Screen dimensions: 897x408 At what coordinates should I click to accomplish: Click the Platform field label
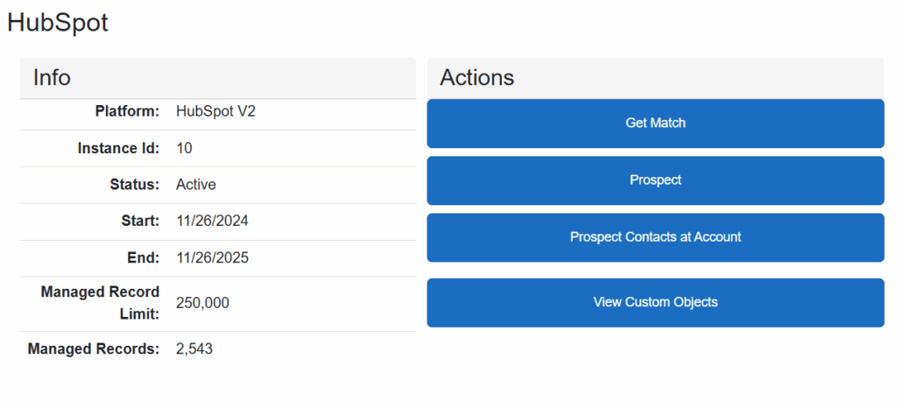127,112
